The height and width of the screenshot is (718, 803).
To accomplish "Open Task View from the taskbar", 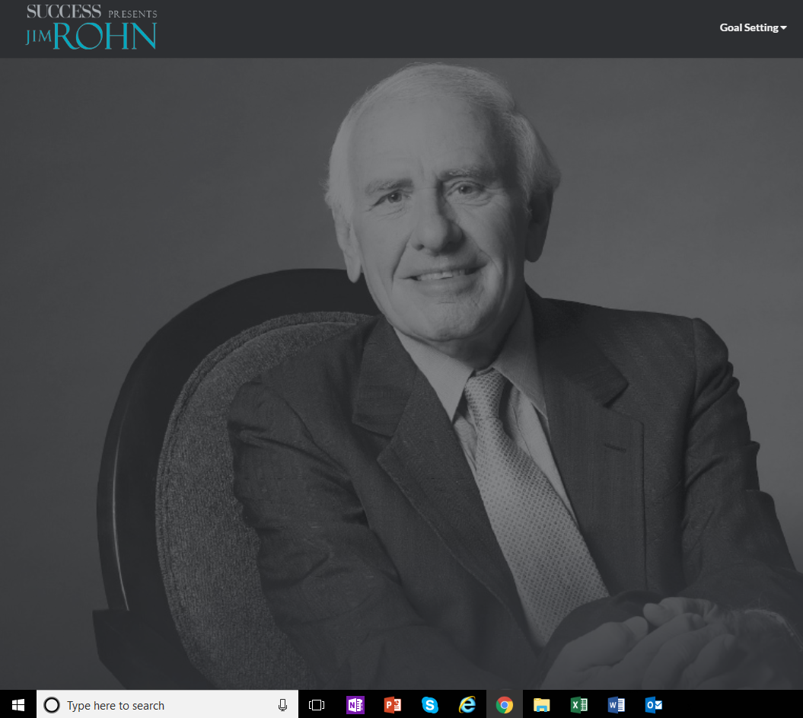I will (x=317, y=705).
